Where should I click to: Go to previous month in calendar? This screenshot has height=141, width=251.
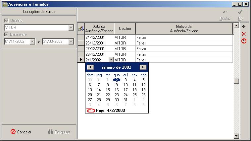[90, 67]
